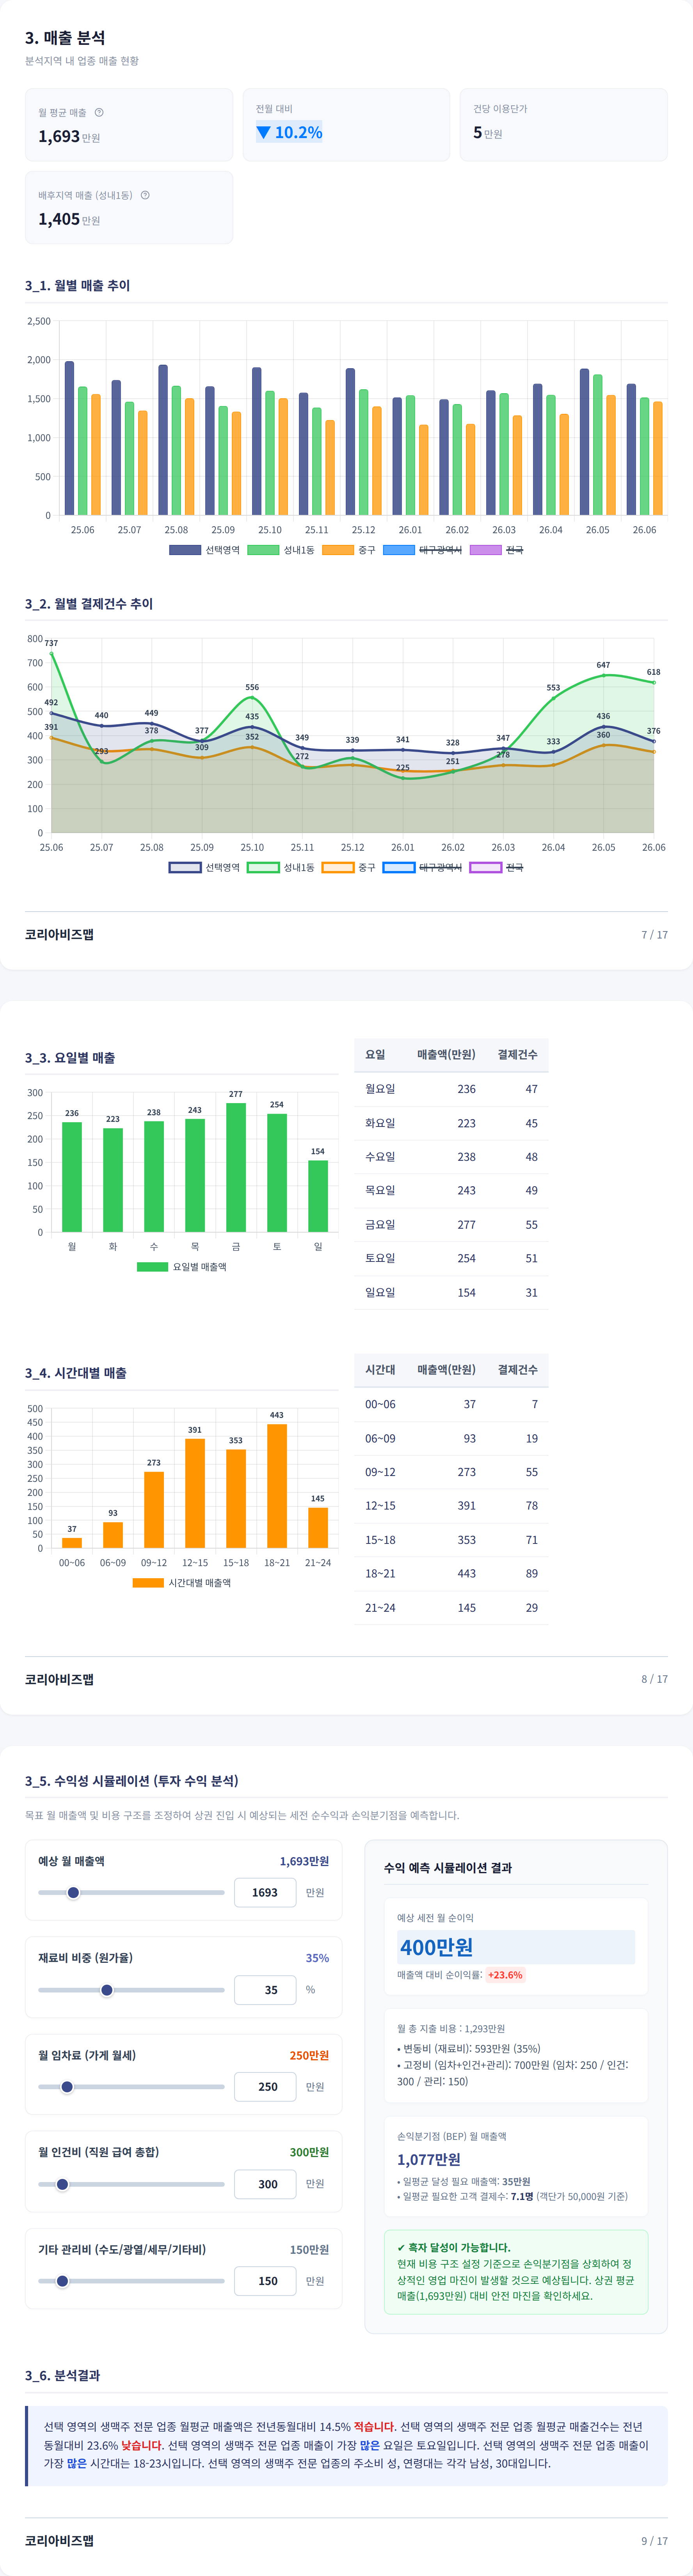Click the 배후지역 매출 1,405 만원 value

[69, 219]
